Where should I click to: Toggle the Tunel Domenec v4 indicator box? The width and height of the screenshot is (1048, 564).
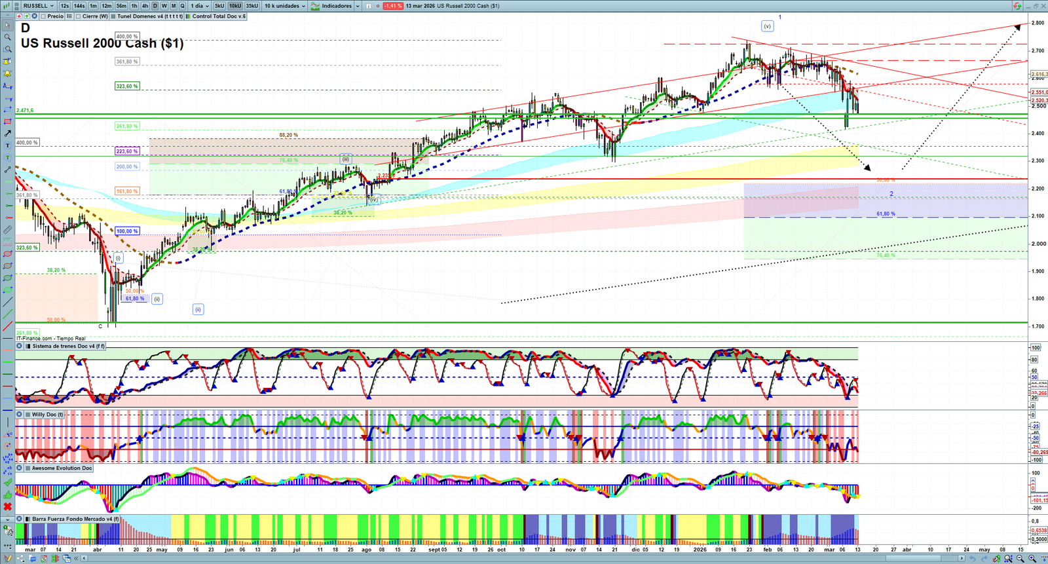click(x=113, y=16)
